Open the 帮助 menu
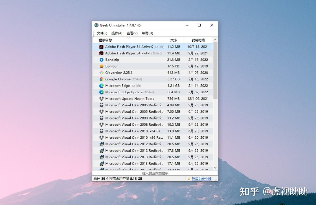The width and height of the screenshot is (316, 205). click(147, 33)
